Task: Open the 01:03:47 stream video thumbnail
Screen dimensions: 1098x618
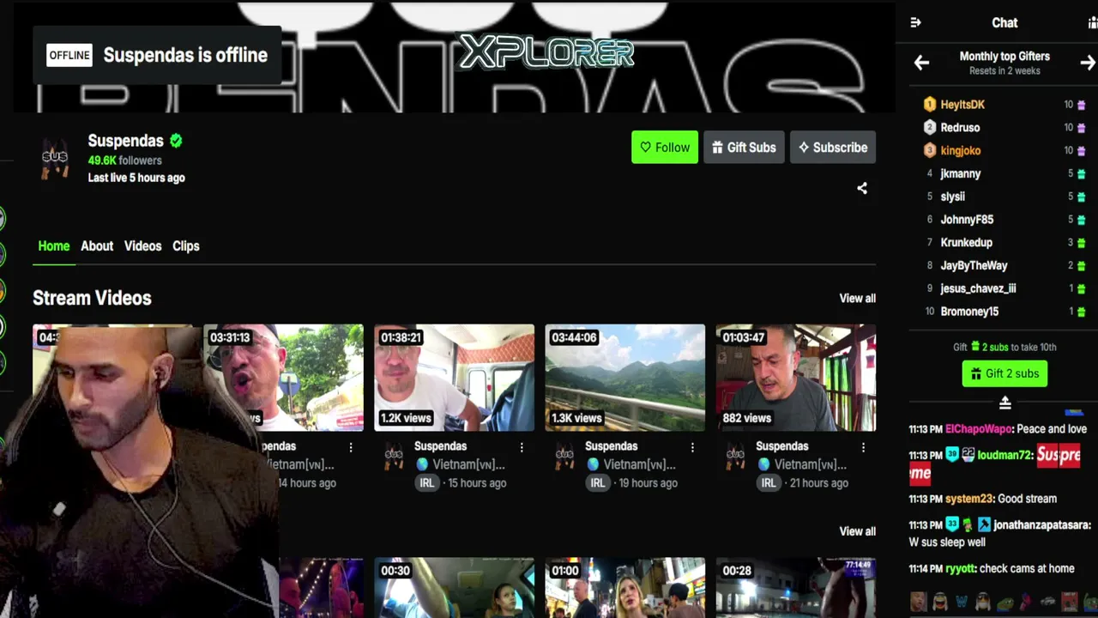Action: pos(795,378)
